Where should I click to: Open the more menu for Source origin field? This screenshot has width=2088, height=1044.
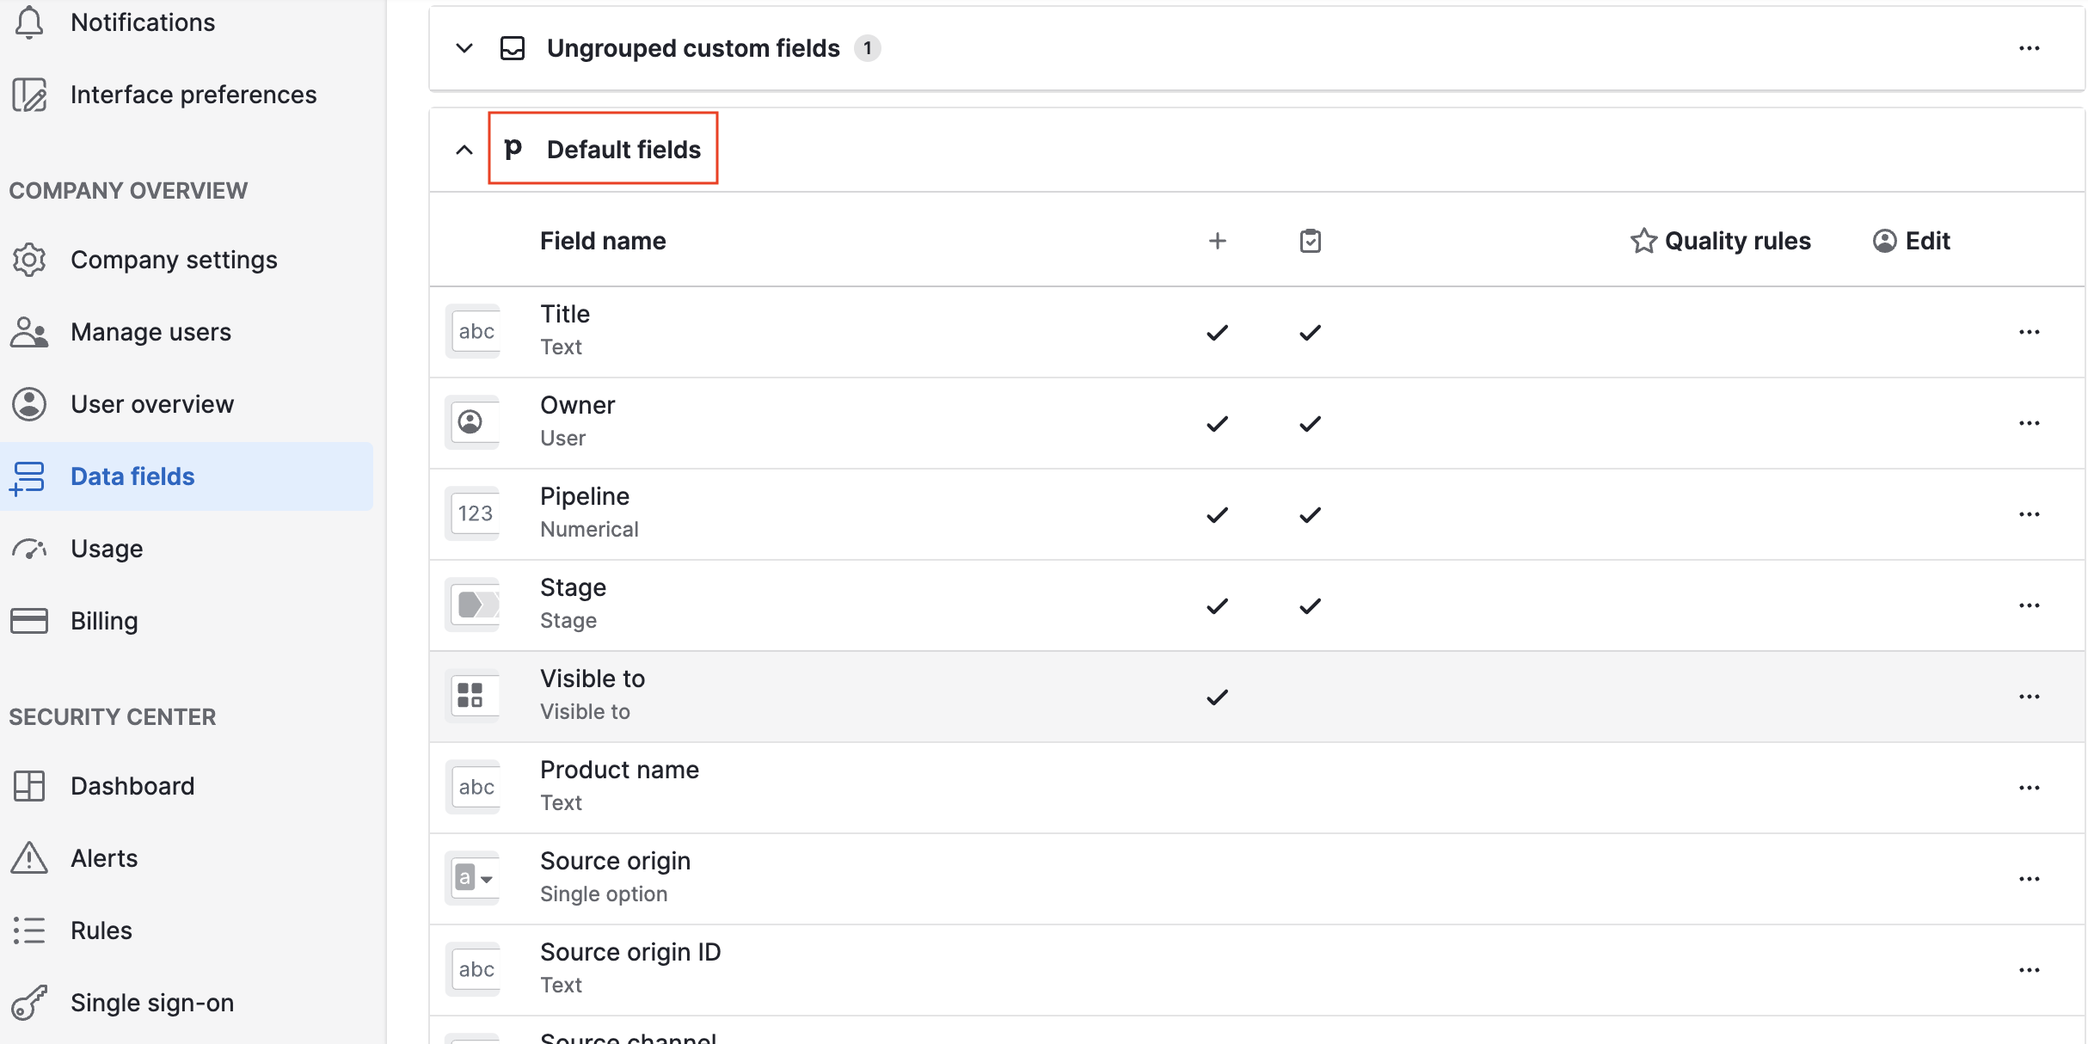2030,879
